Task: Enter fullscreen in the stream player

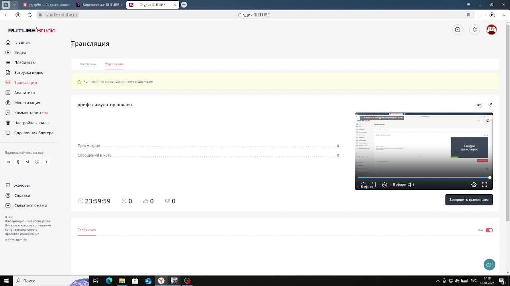Action: [484, 185]
